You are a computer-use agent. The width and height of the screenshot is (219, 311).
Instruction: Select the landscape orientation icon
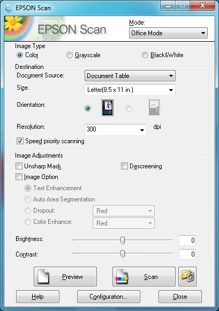click(154, 108)
